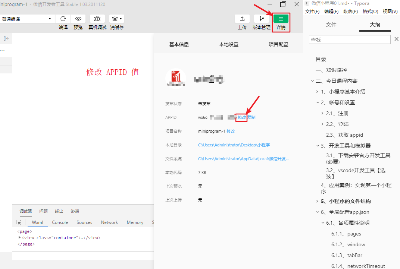Open the Wxml devtools tab

tap(37, 222)
